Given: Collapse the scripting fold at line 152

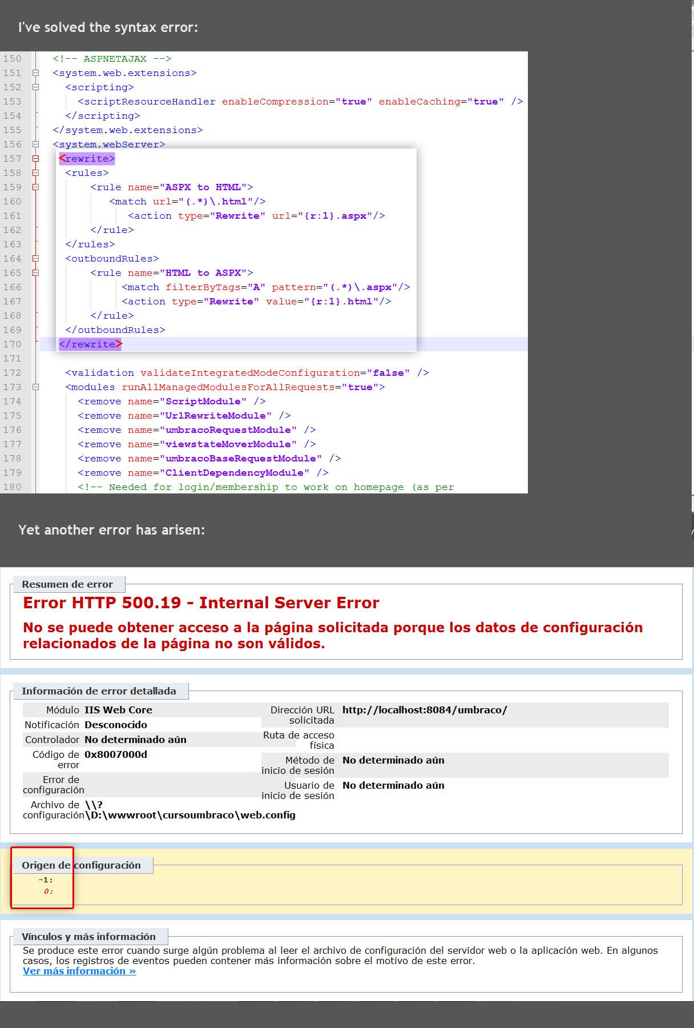Looking at the screenshot, I should click(35, 87).
